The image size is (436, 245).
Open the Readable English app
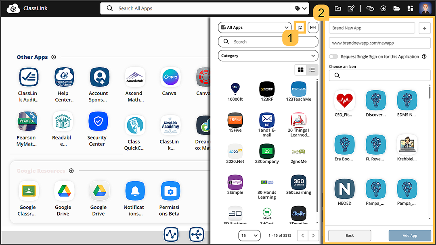[63, 121]
